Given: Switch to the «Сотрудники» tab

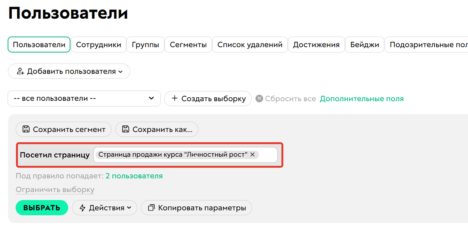Looking at the screenshot, I should [98, 44].
